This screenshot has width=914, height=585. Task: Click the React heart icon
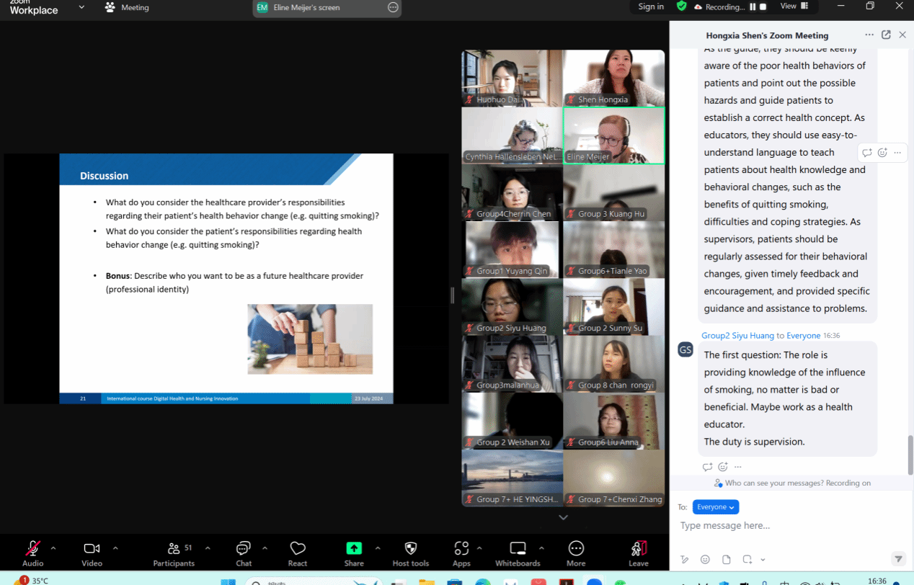coord(298,549)
